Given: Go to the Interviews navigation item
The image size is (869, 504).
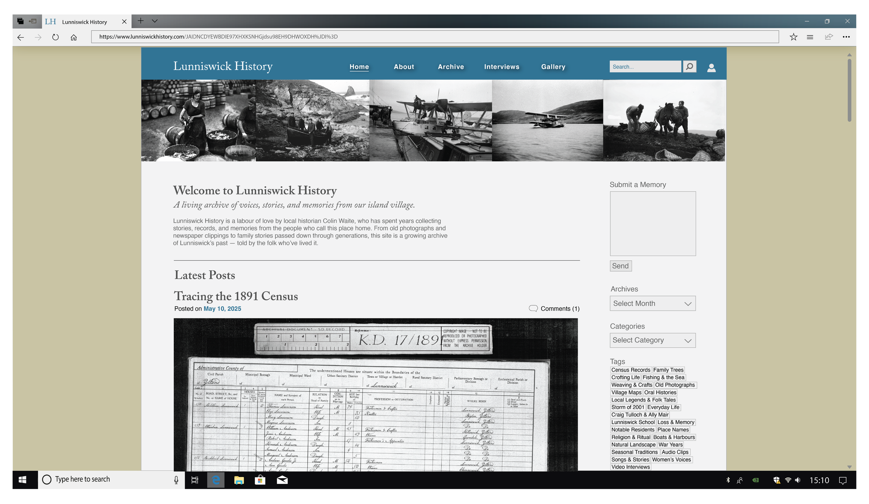Looking at the screenshot, I should 501,67.
